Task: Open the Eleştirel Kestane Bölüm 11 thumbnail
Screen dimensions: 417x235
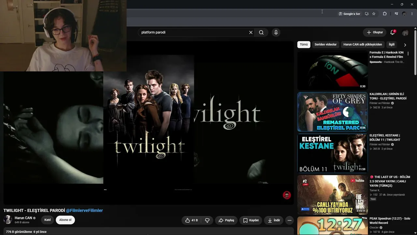Action: coord(332,153)
